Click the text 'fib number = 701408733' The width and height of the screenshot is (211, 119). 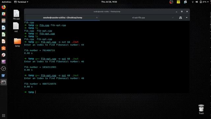[40, 50]
